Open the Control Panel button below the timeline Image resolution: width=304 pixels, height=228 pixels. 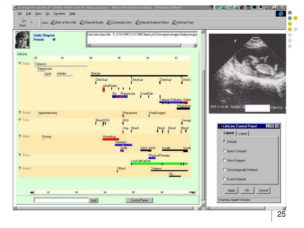pyautogui.click(x=139, y=200)
